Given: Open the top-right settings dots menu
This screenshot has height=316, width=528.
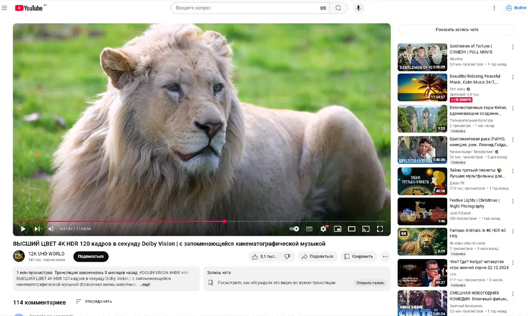Looking at the screenshot, I should (494, 8).
